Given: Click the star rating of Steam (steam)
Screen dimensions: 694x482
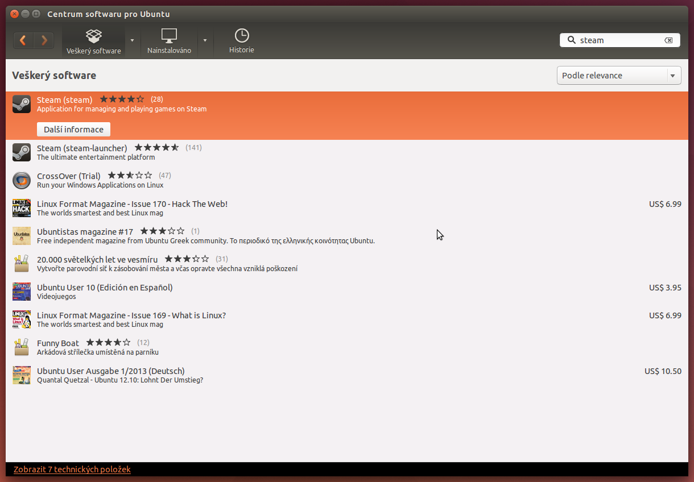Looking at the screenshot, I should [122, 99].
